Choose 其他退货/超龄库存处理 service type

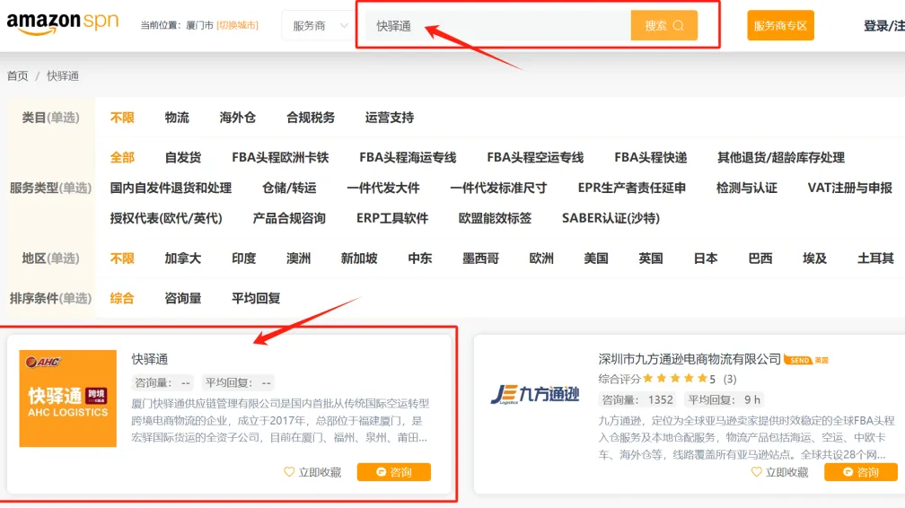click(781, 158)
